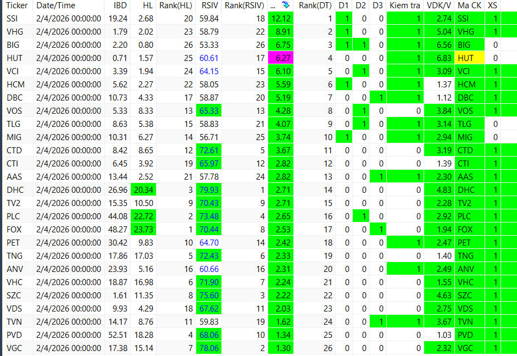517x356 pixels.
Task: Select the DHC ticker in first column
Action: (x=15, y=190)
